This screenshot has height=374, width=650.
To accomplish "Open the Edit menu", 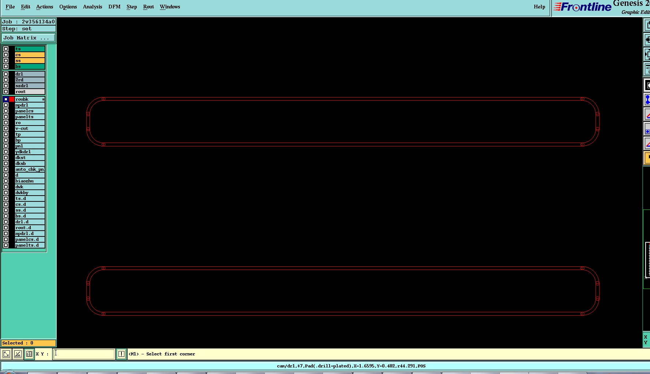I will (x=26, y=7).
